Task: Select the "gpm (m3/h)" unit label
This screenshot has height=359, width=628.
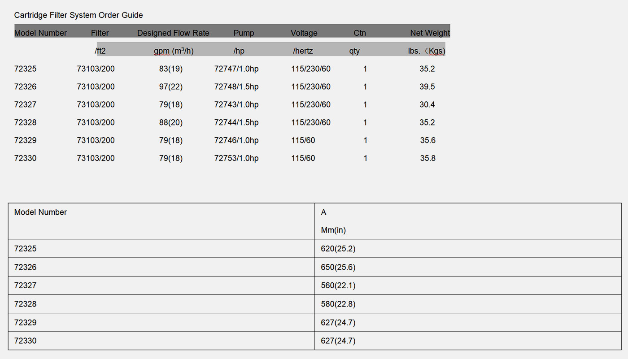Action: point(174,51)
